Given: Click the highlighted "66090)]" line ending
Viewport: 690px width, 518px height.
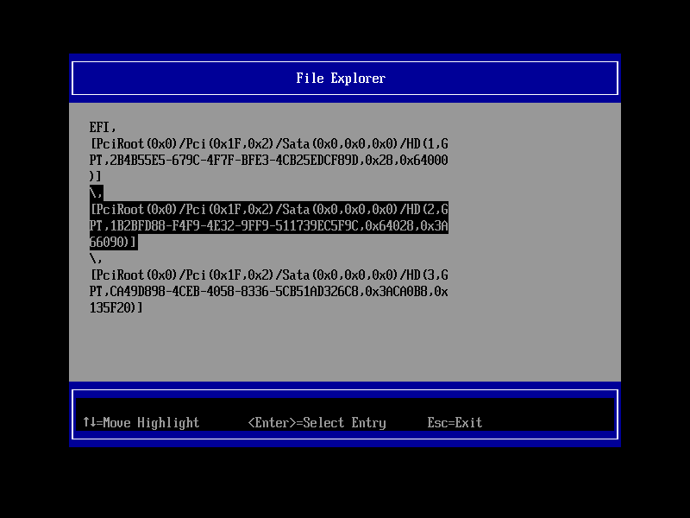Looking at the screenshot, I should point(113,242).
